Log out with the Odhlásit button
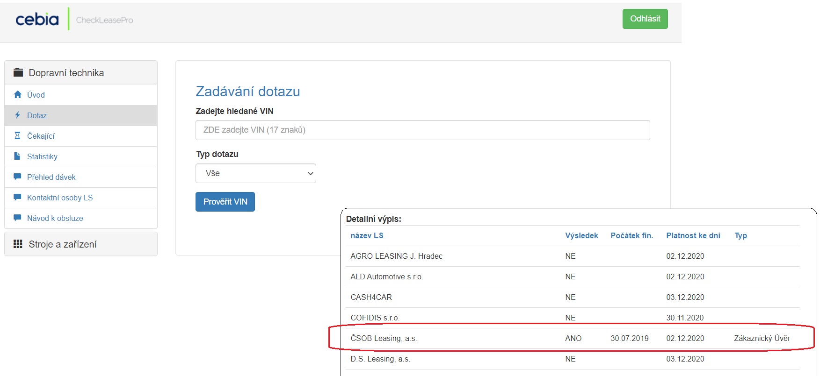Viewport: 820px width, 376px height. [x=645, y=19]
